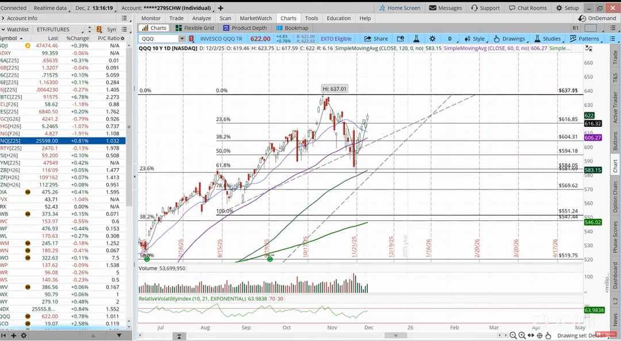Open the Help tab
The height and width of the screenshot is (341, 621).
(x=365, y=18)
